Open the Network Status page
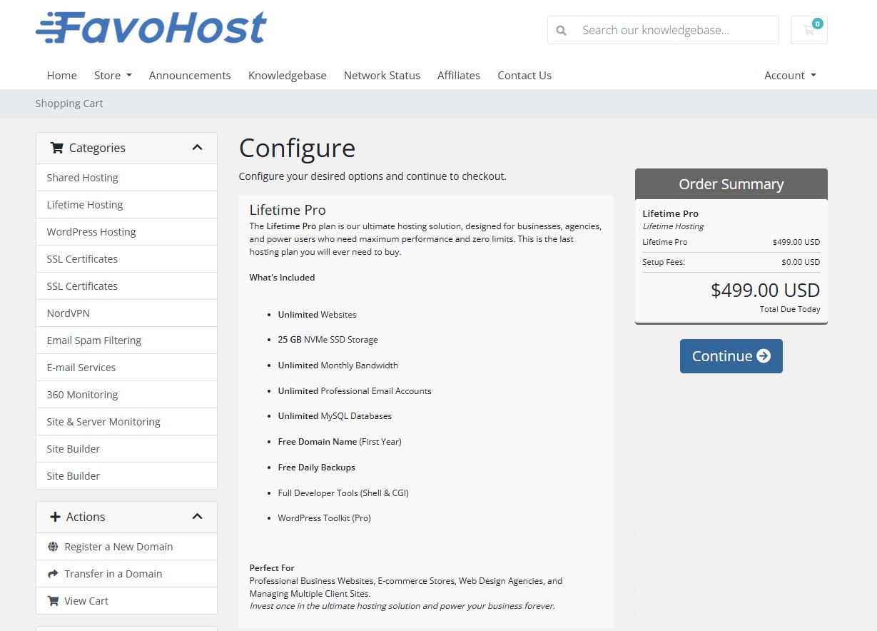The height and width of the screenshot is (631, 877). [382, 75]
